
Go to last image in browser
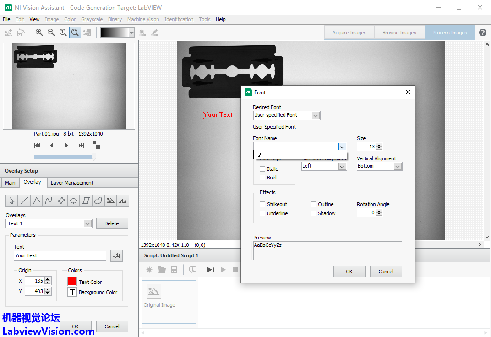82,145
